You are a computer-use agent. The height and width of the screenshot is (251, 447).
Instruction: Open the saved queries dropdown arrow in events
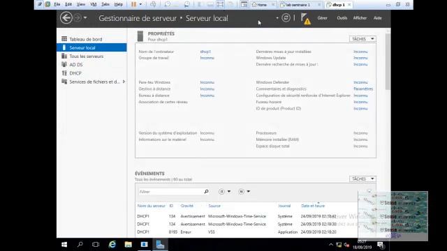click(249, 192)
